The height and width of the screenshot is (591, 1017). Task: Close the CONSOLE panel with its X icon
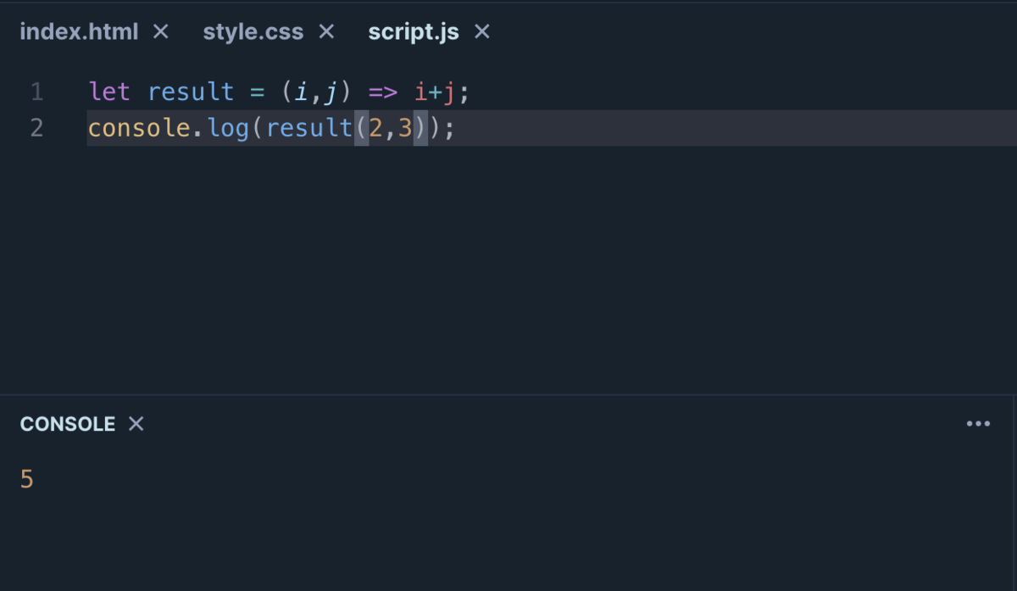click(x=136, y=424)
